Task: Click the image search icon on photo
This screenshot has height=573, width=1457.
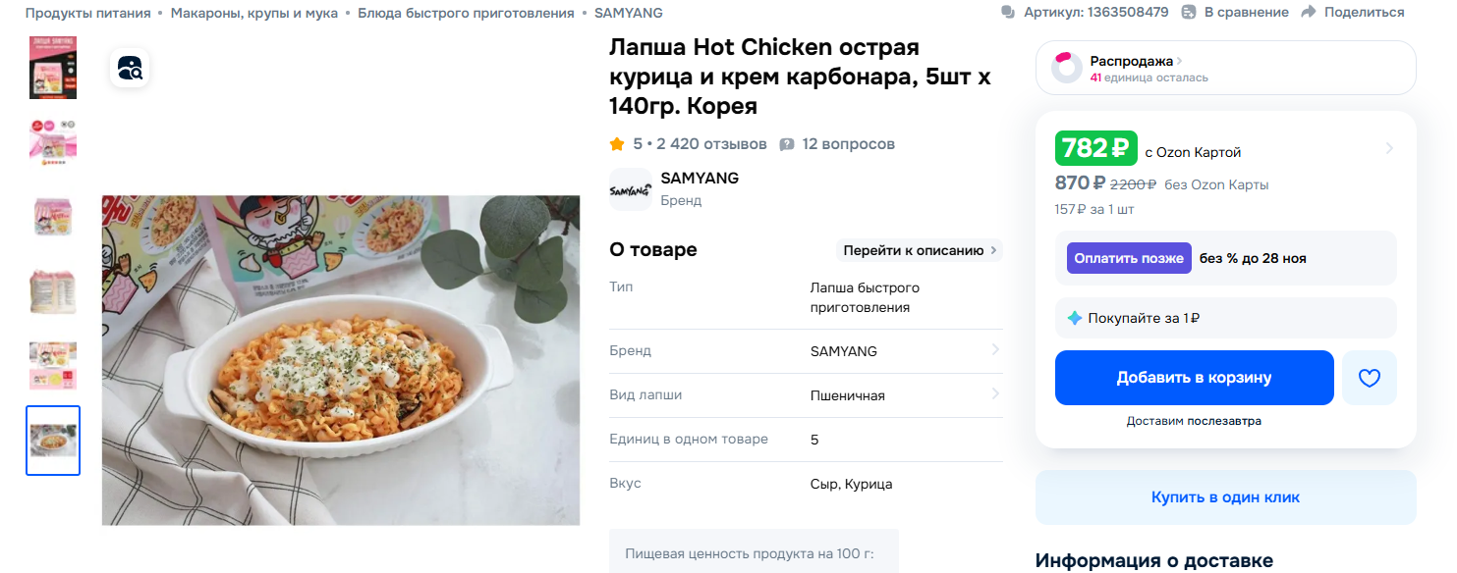Action: pos(130,68)
